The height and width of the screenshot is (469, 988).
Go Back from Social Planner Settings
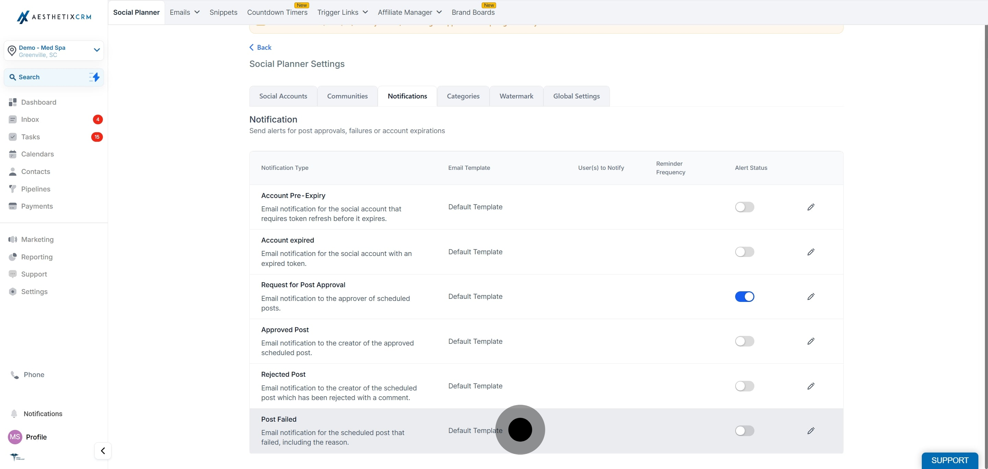point(260,47)
